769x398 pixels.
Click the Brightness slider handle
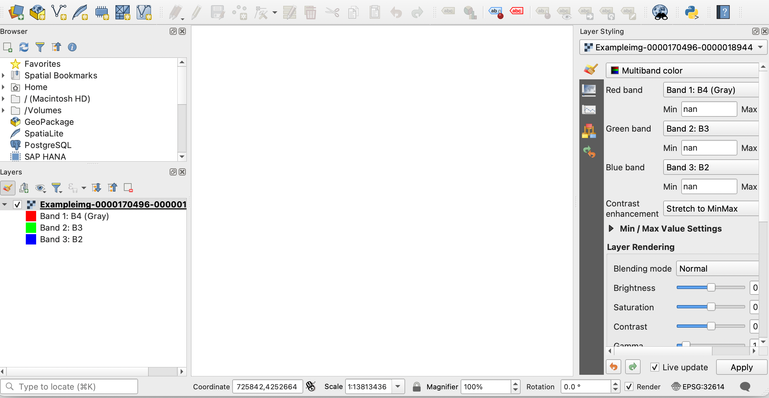711,288
